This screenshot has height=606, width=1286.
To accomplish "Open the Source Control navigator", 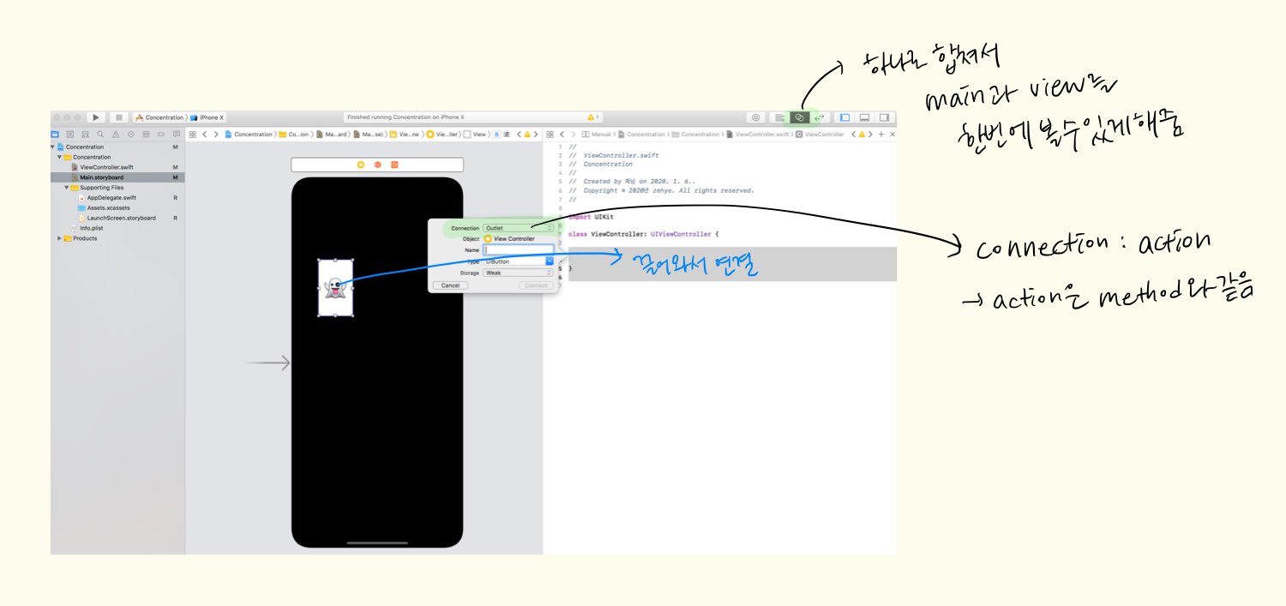I will (x=70, y=135).
